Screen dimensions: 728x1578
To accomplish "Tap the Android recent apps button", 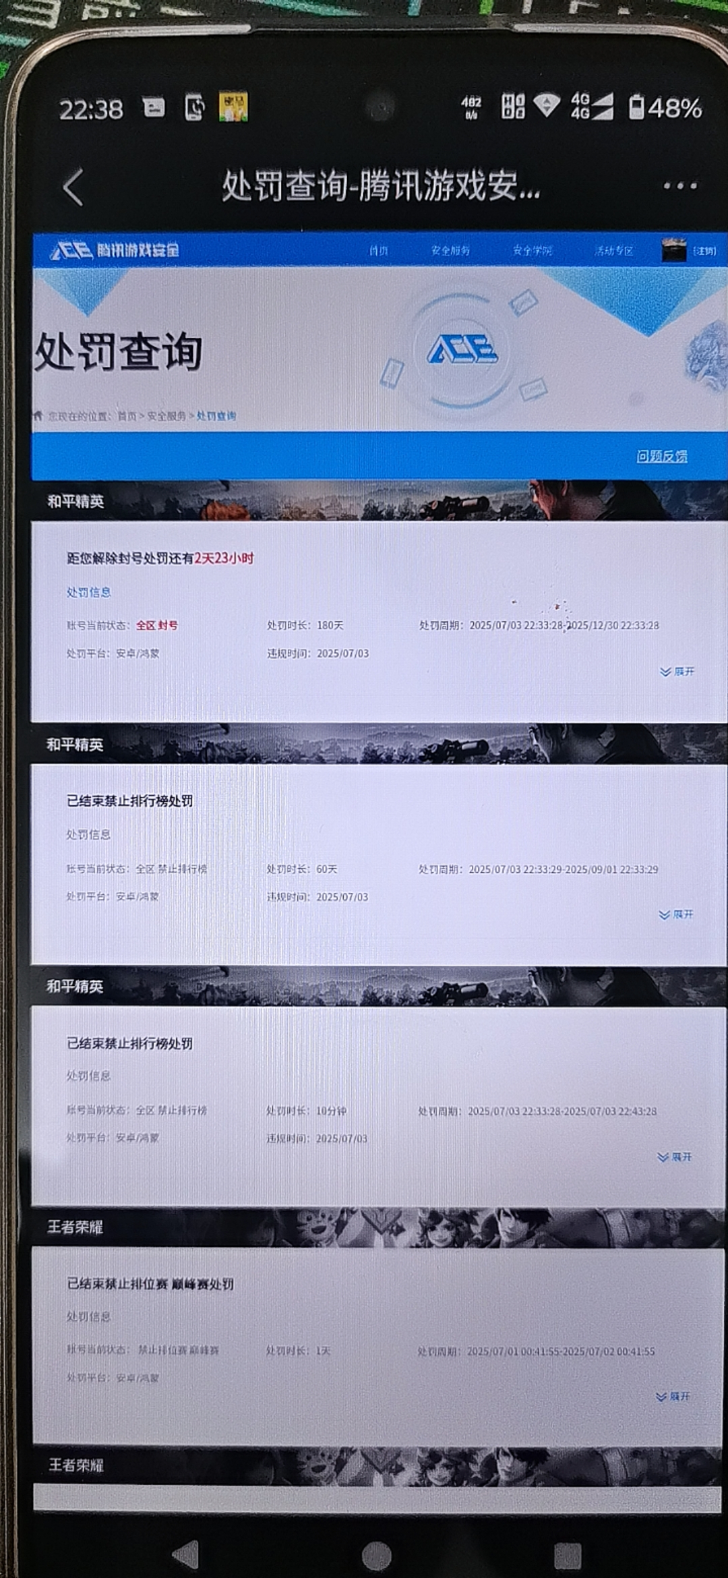I will click(x=568, y=1556).
